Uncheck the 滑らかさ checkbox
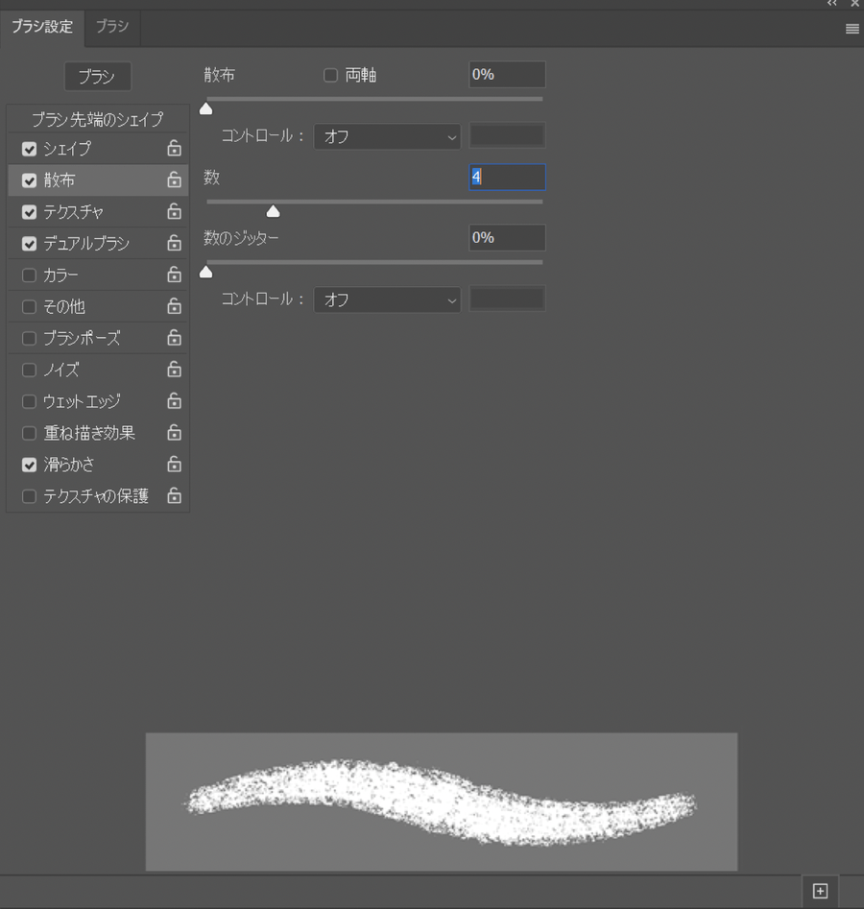The width and height of the screenshot is (864, 909). click(29, 465)
